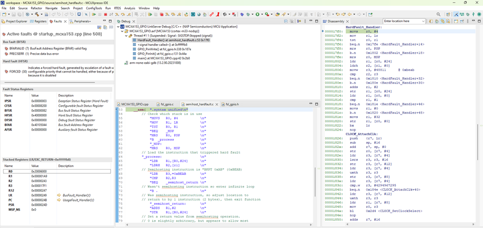
Task: Open the Enter location here combo dropdown
Action: pos(423,21)
